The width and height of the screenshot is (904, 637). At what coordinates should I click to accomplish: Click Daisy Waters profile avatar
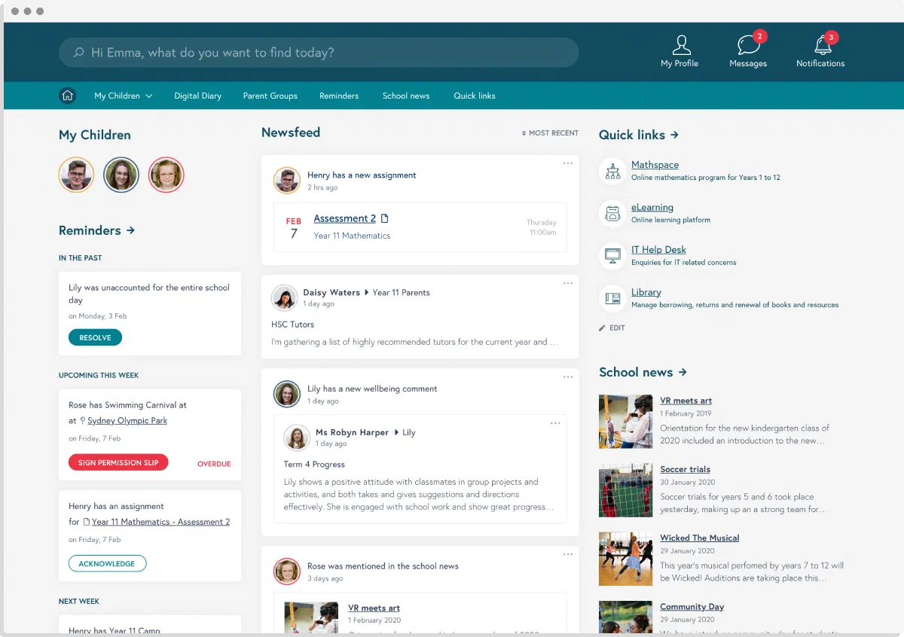point(284,297)
